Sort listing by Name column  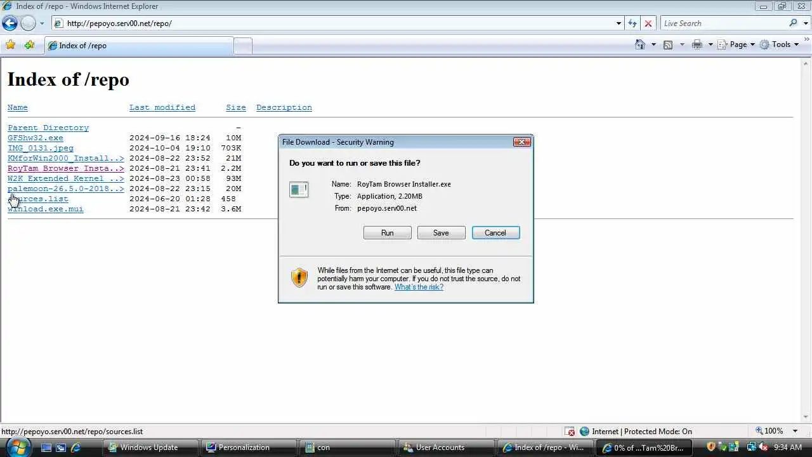[18, 107]
